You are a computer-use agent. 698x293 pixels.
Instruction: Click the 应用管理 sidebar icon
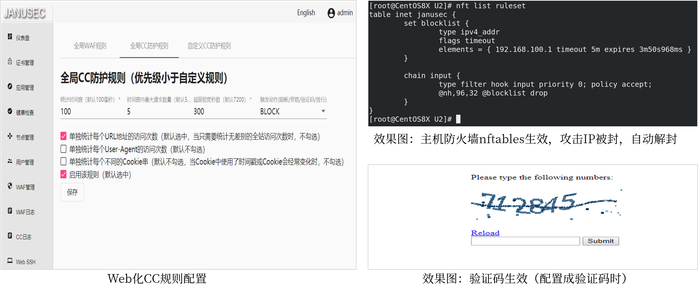[10, 86]
